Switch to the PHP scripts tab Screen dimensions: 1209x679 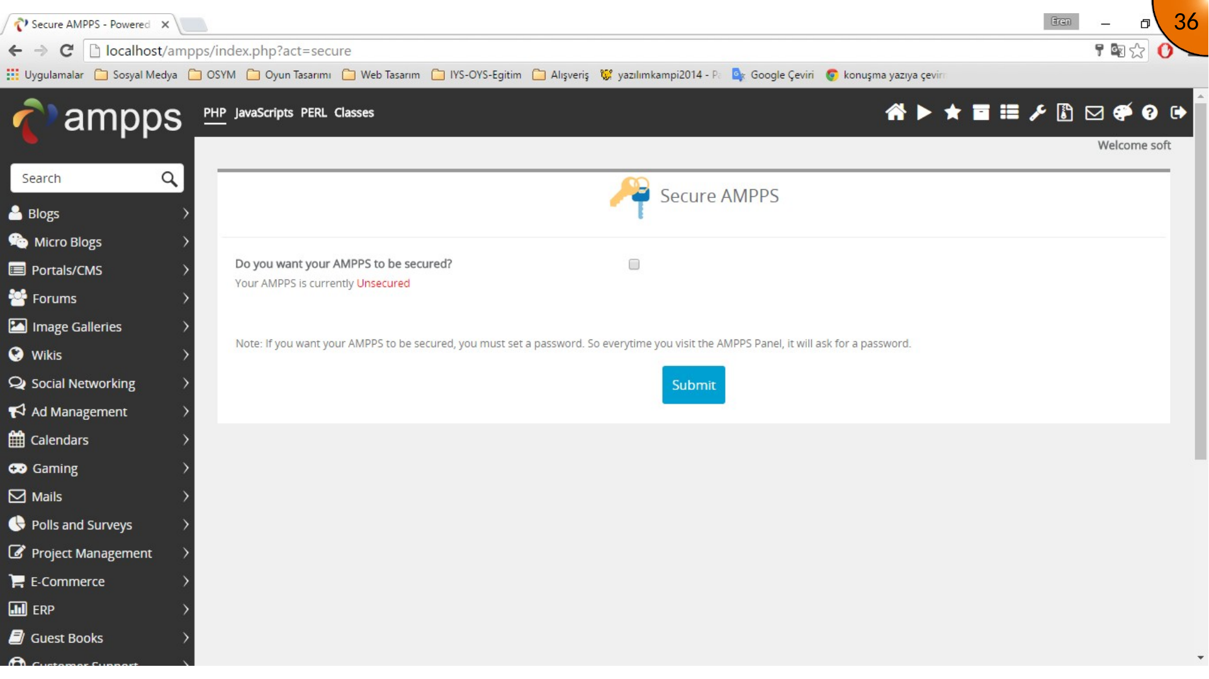[215, 113]
